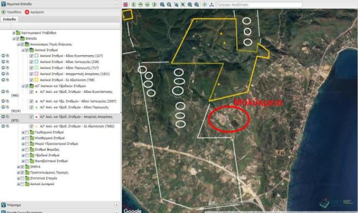Select the Επίπεδα tab
The width and height of the screenshot is (358, 213).
pyautogui.click(x=9, y=19)
